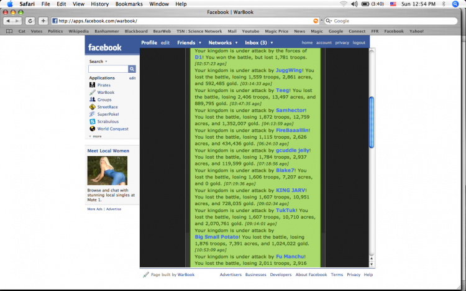Click the battery status icon
Viewport: 466px width, 291px height.
click(365, 4)
